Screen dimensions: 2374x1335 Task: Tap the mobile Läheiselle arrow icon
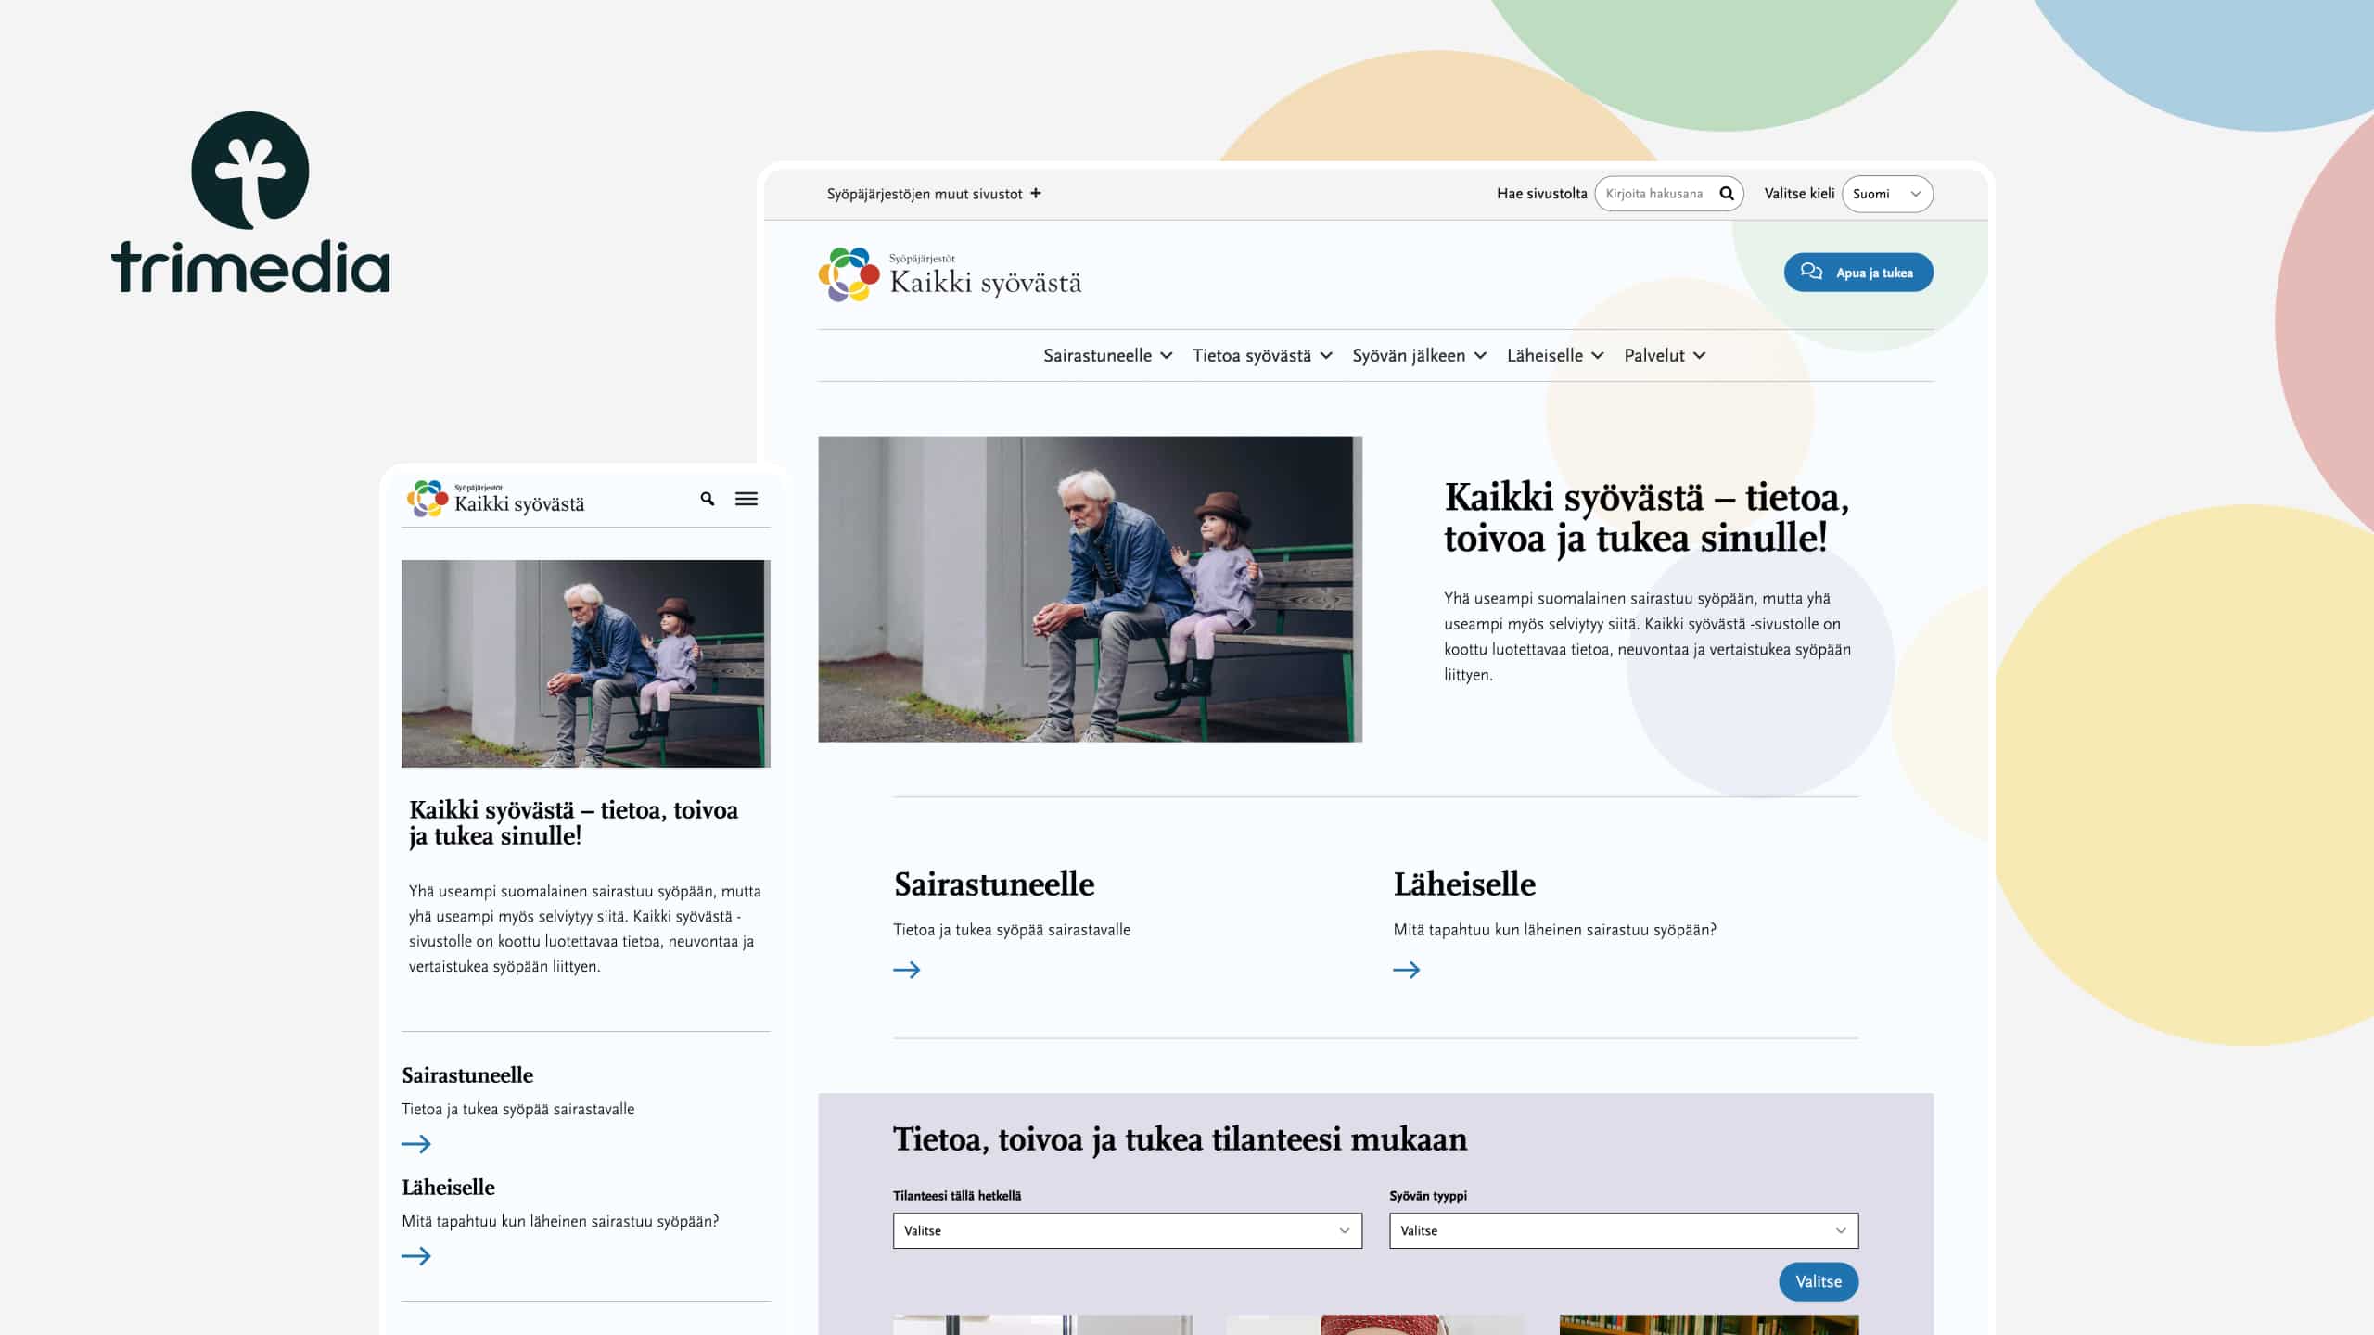416,1256
